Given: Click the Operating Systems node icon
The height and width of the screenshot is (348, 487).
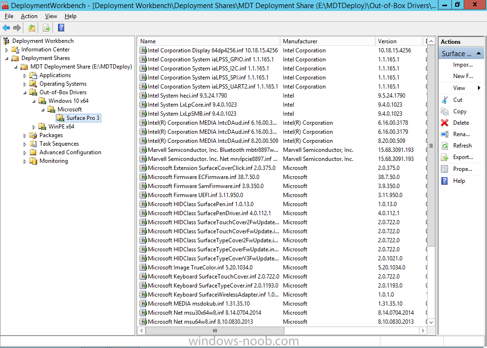Looking at the screenshot, I should pyautogui.click(x=33, y=84).
